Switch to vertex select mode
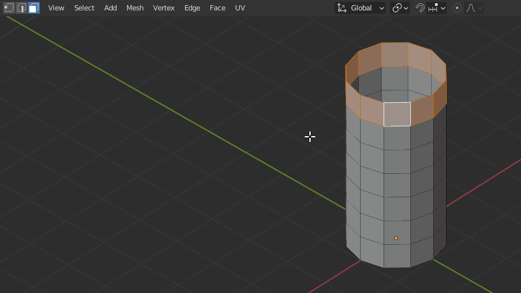Screen dimensions: 521x293 (x=9, y=8)
